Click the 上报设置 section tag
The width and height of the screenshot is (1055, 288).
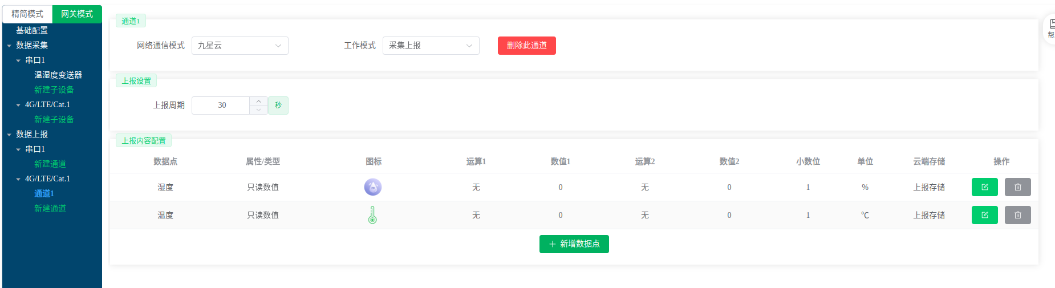tap(136, 81)
